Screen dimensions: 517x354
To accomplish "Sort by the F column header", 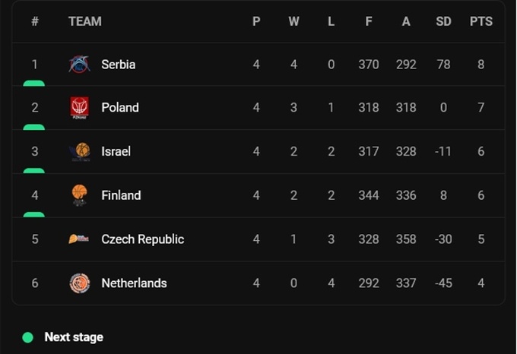I will tap(369, 21).
